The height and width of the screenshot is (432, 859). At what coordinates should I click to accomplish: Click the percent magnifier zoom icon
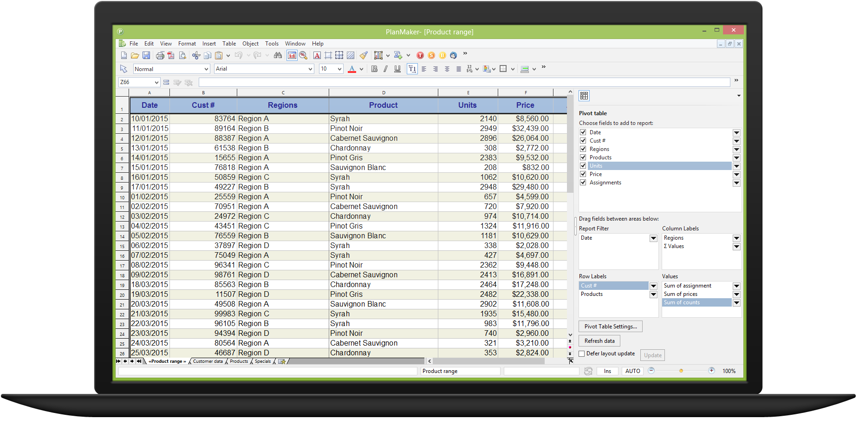(303, 55)
